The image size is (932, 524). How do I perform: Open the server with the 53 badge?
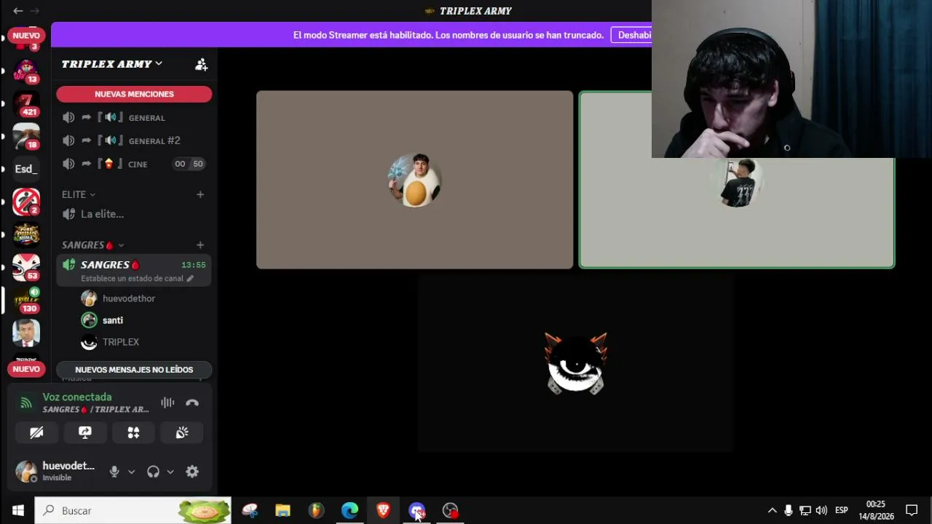(x=26, y=268)
